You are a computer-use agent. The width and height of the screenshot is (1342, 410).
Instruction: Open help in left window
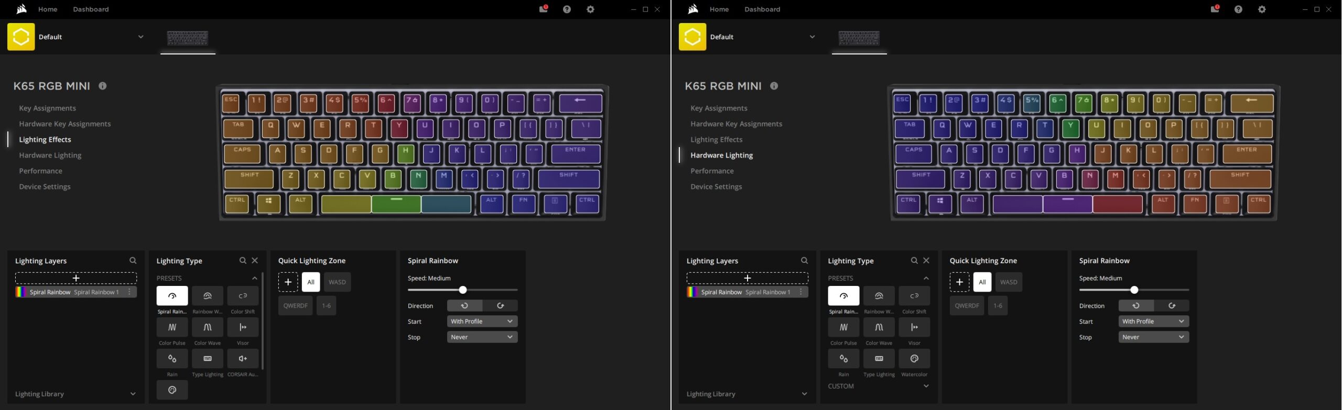pos(567,9)
